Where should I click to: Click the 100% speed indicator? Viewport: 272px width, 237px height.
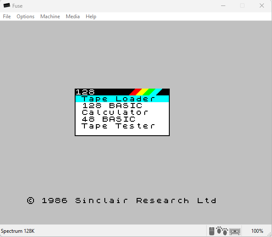tap(257, 231)
